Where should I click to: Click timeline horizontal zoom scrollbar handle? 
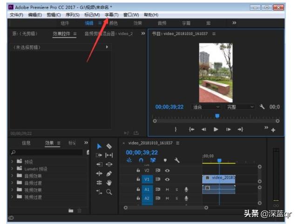coord(206,208)
